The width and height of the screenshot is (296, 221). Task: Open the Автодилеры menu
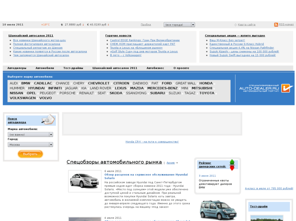point(17,68)
